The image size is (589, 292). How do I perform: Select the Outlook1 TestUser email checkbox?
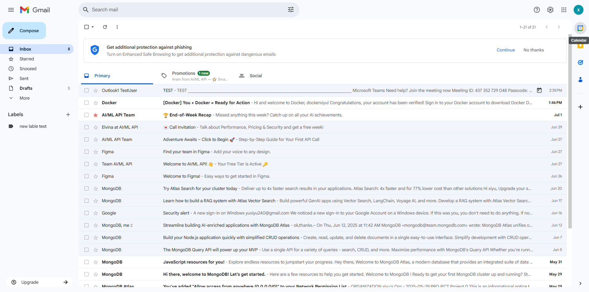pos(87,90)
